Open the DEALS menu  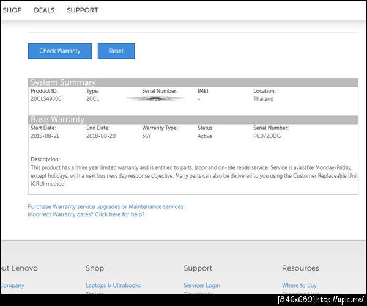click(44, 10)
